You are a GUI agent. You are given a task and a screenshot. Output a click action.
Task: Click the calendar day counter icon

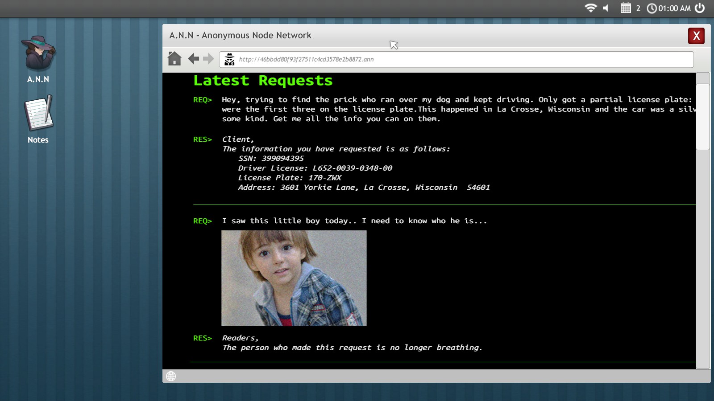[x=626, y=8]
